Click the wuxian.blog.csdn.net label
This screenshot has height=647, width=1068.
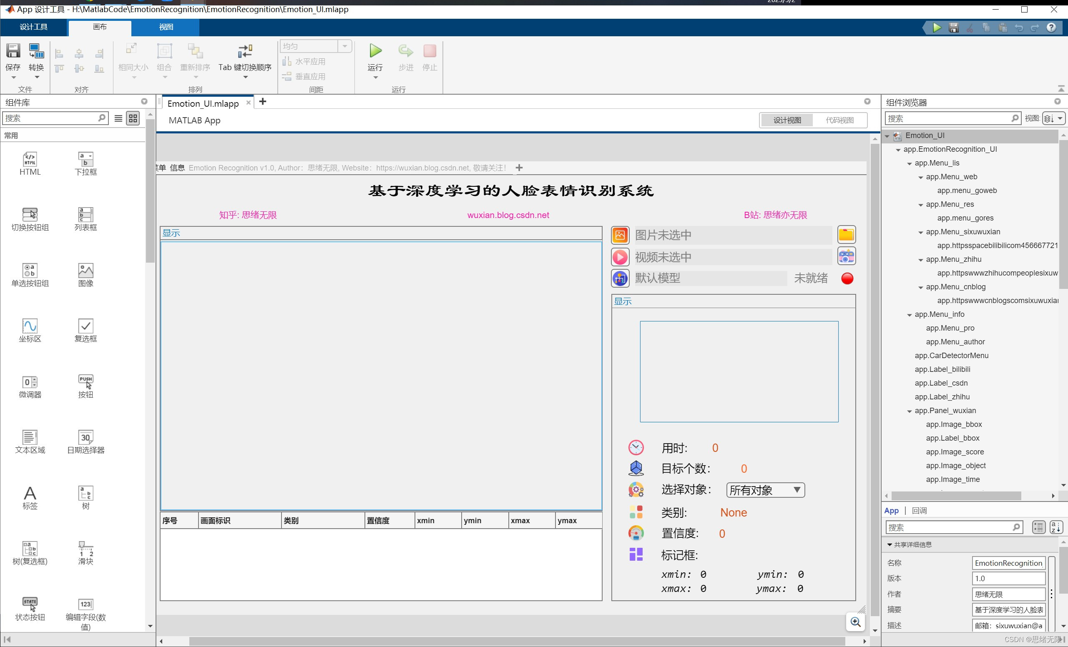(508, 215)
